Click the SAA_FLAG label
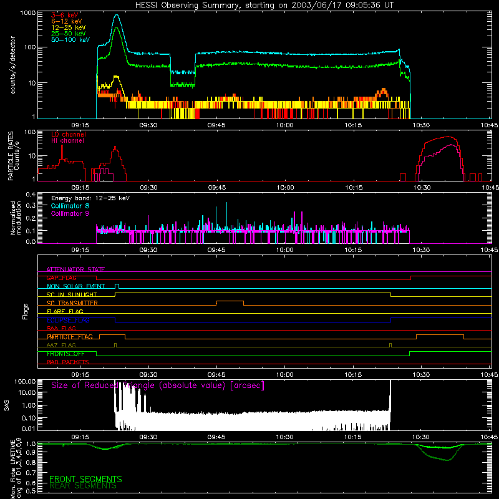The image size is (499, 499). pos(61,329)
